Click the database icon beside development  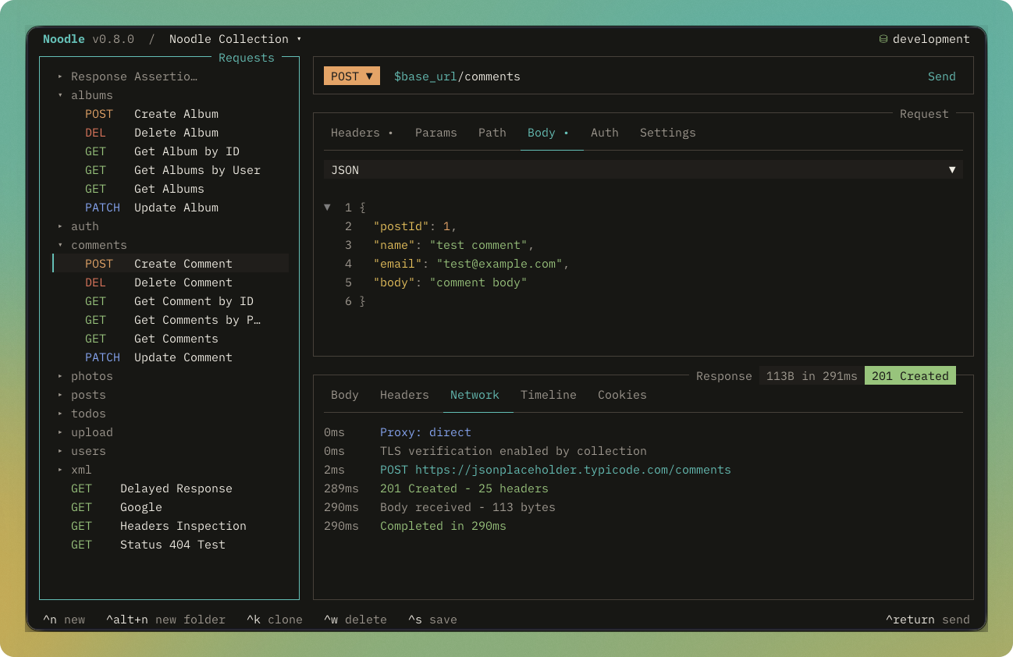(x=883, y=39)
